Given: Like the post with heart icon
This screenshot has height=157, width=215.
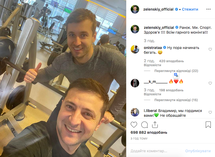Looking at the screenshot, I should pyautogui.click(x=134, y=125).
